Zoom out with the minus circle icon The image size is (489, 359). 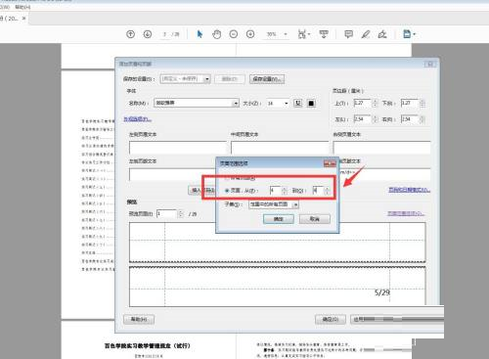(x=234, y=34)
